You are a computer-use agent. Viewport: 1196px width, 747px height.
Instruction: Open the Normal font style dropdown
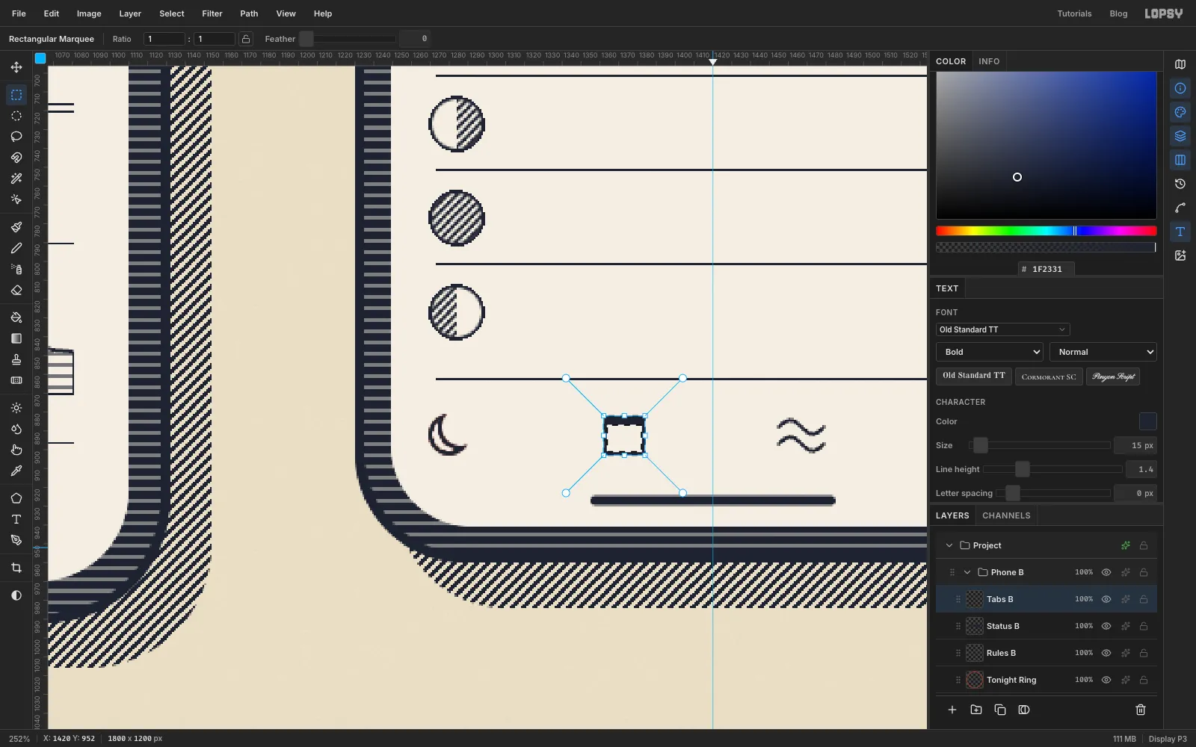[x=1103, y=352]
